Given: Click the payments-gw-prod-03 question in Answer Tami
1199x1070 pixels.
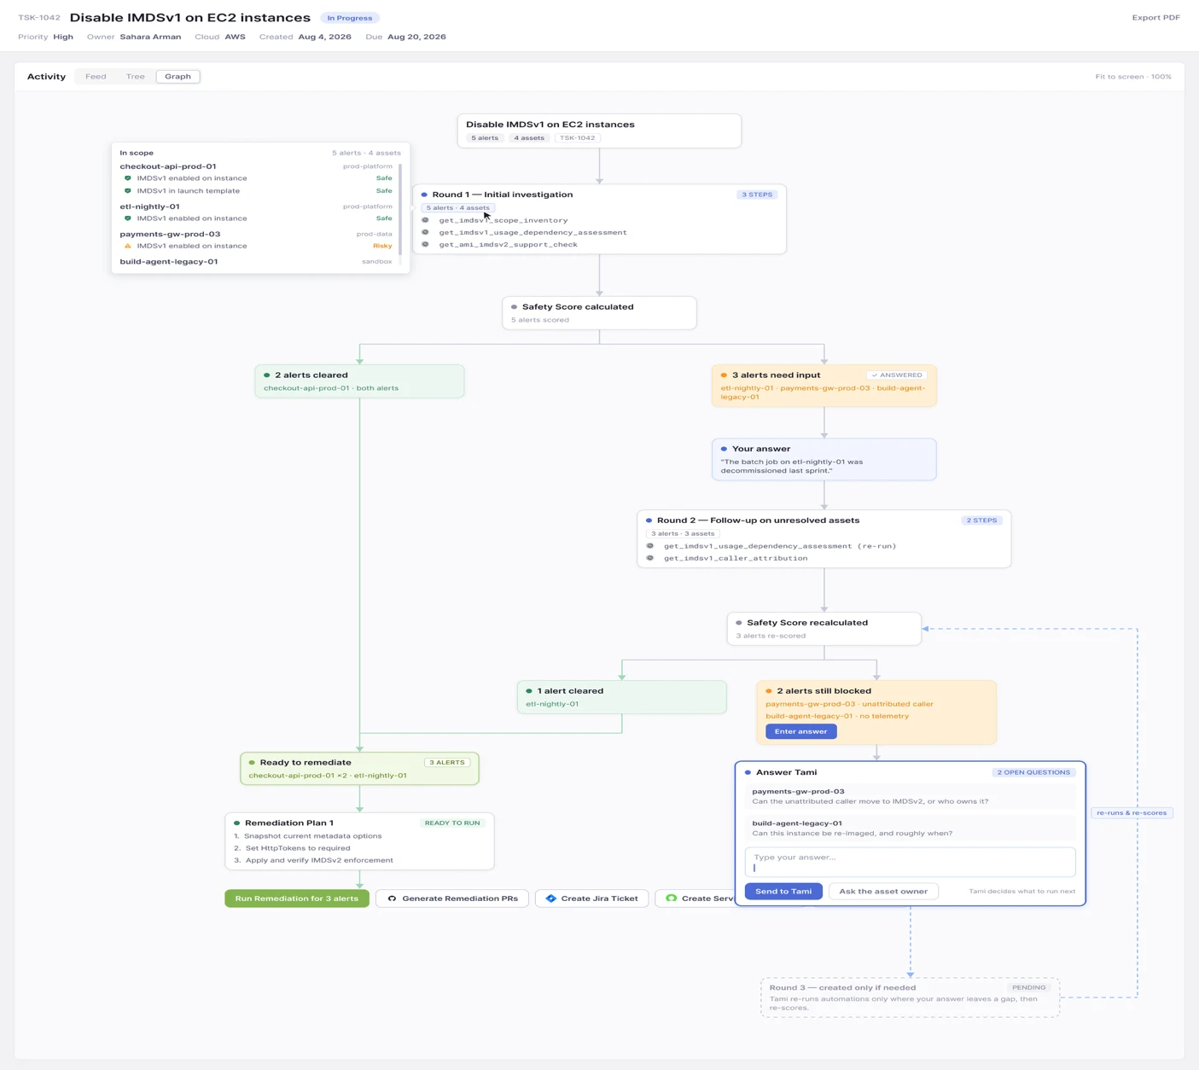Looking at the screenshot, I should pyautogui.click(x=910, y=796).
